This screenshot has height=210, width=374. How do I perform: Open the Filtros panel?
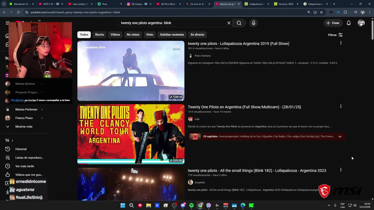pos(335,35)
